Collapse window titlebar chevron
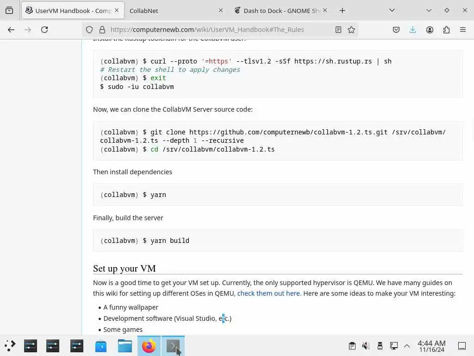The image size is (474, 356). [429, 11]
